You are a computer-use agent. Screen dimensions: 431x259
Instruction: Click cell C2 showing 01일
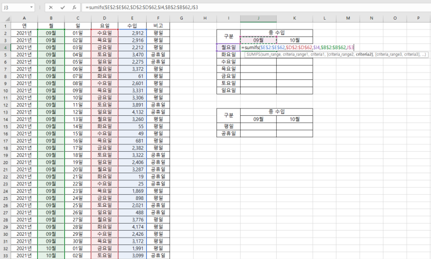78,33
